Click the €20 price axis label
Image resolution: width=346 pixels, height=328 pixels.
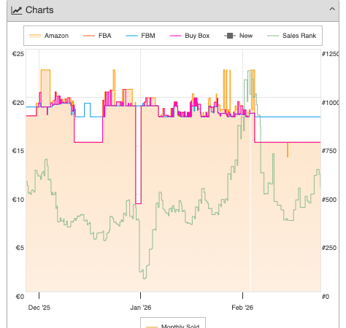pyautogui.click(x=18, y=103)
